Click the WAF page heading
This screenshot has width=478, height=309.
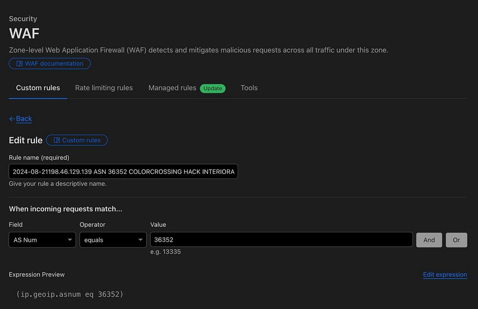coord(24,33)
